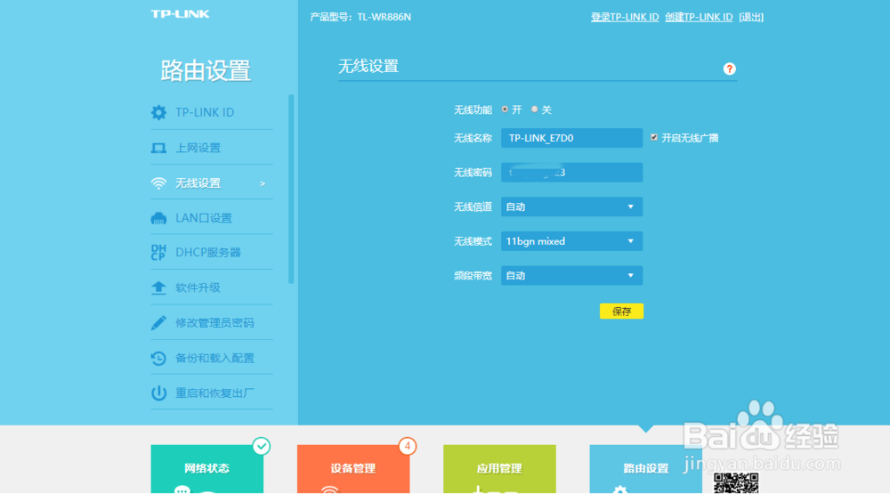Open the help question mark icon

pyautogui.click(x=730, y=69)
